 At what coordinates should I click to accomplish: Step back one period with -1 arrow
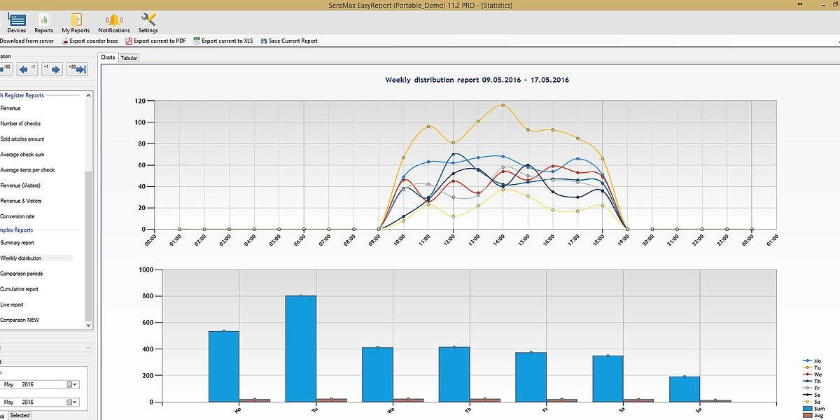pyautogui.click(x=28, y=69)
